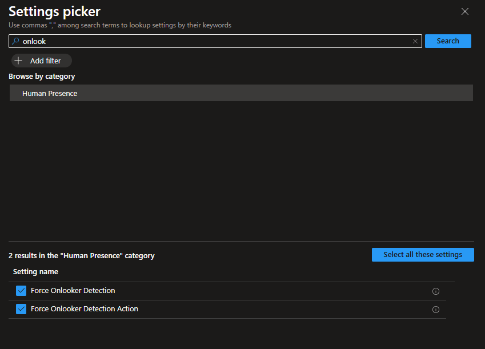Image resolution: width=485 pixels, height=349 pixels.
Task: Click the divider line above the results
Action: click(x=241, y=242)
